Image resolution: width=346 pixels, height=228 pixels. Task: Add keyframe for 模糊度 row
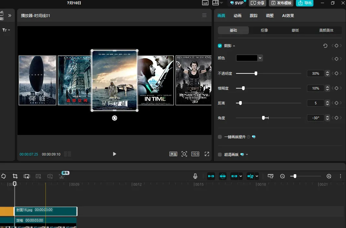[x=336, y=88]
